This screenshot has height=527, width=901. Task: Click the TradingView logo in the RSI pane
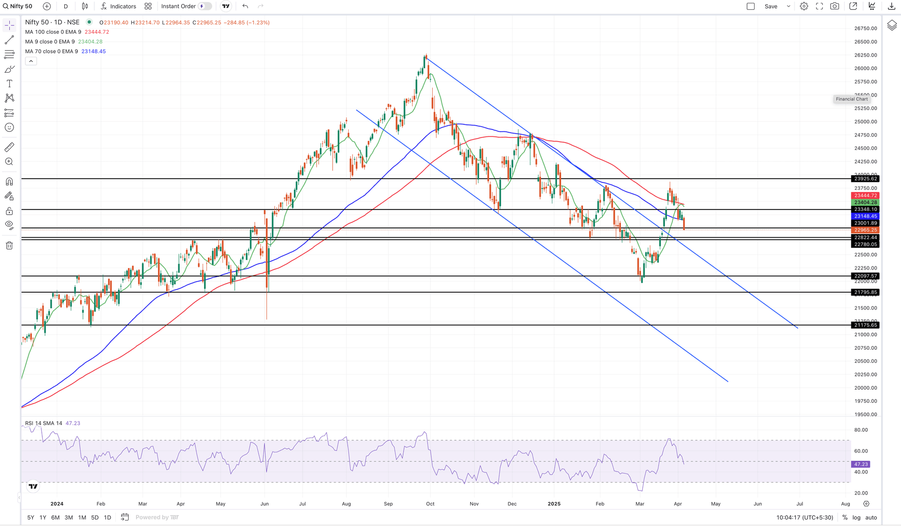pyautogui.click(x=33, y=487)
